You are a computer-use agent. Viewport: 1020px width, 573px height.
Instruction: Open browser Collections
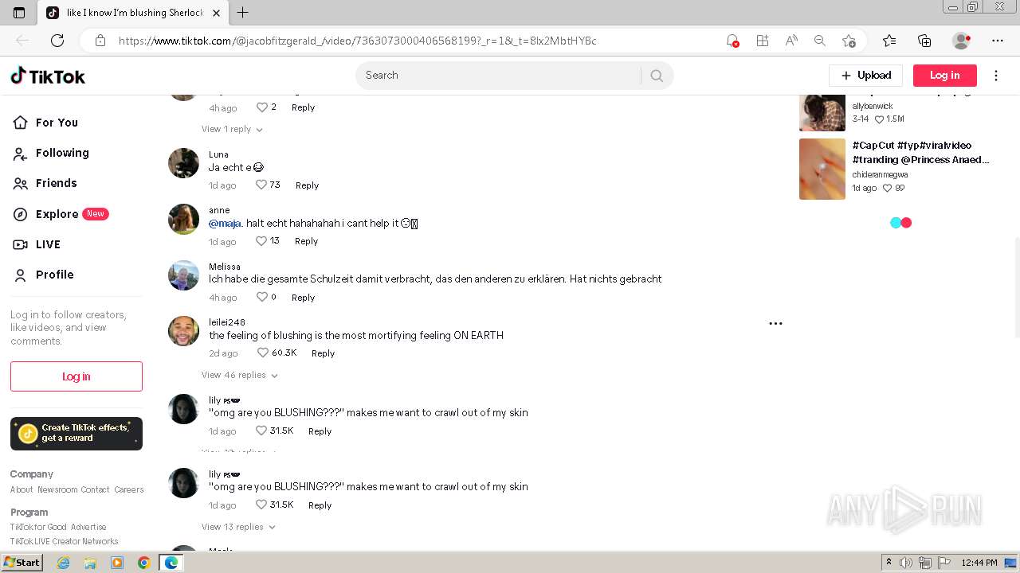click(924, 41)
